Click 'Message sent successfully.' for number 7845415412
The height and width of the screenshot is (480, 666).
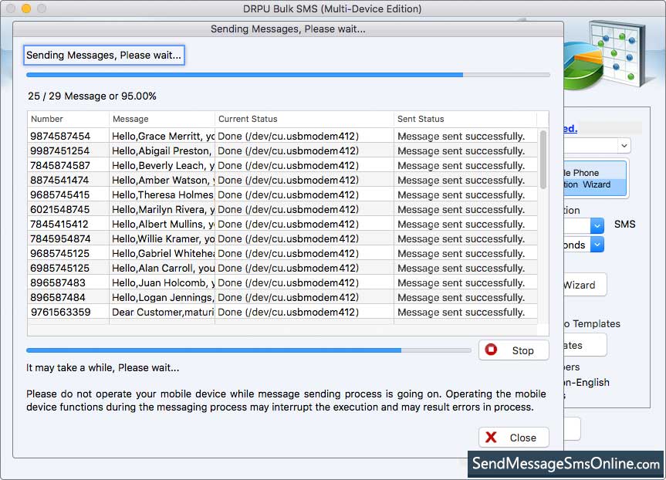coord(461,224)
